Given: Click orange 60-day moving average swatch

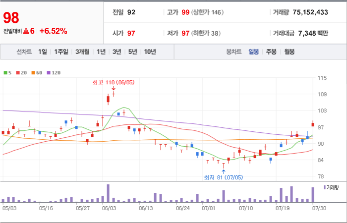Looking at the screenshot, I should [x=33, y=72].
